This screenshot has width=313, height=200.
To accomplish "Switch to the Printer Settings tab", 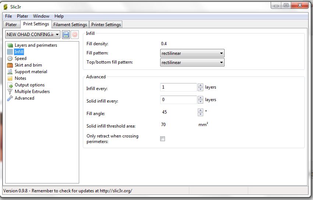I will point(106,25).
